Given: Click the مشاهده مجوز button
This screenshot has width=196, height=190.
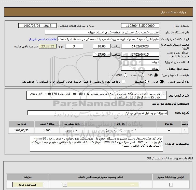Looking at the screenshot, I should (x=28, y=185).
